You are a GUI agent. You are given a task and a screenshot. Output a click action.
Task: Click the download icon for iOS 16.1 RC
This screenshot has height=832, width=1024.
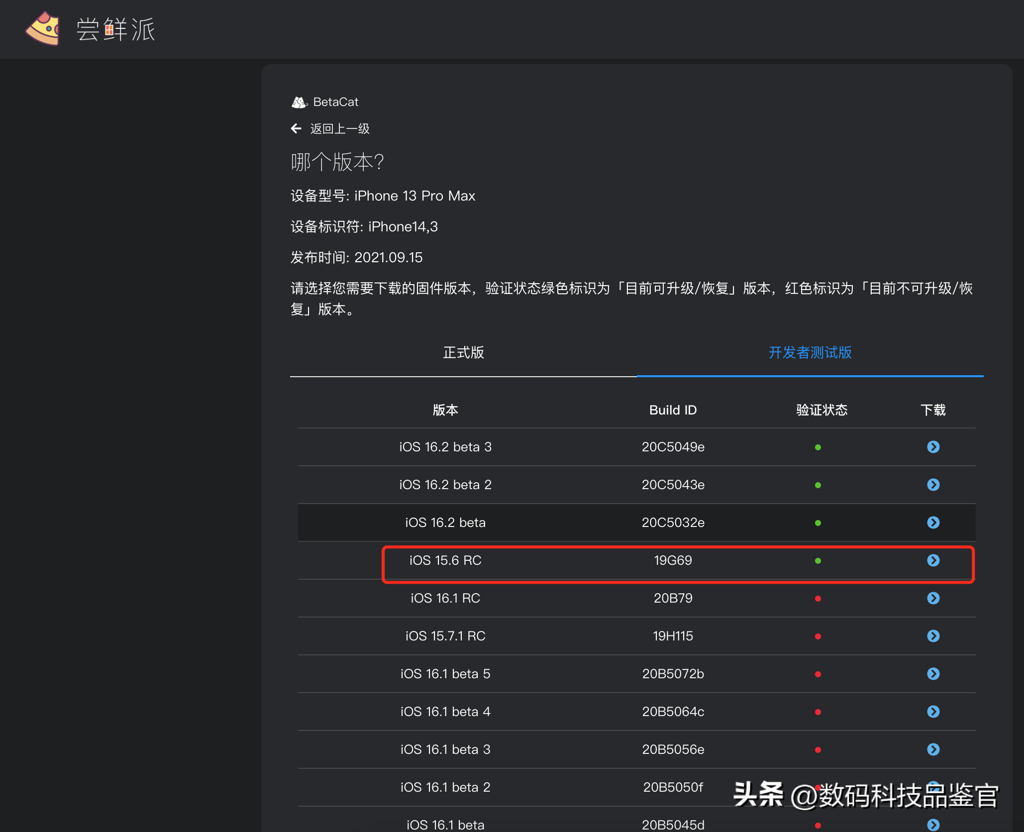click(x=933, y=598)
